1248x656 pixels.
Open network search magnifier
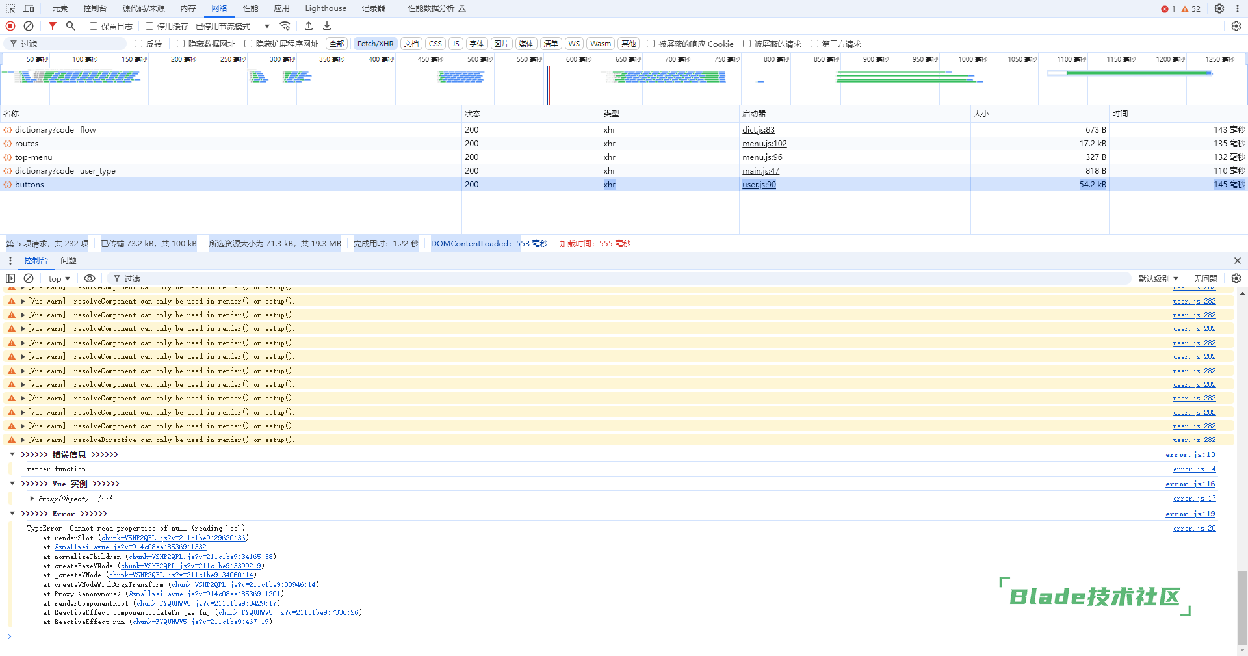pos(71,26)
